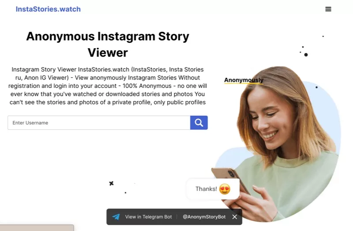Click the description paragraph about public profiles
The image size is (353, 231).
click(x=108, y=86)
